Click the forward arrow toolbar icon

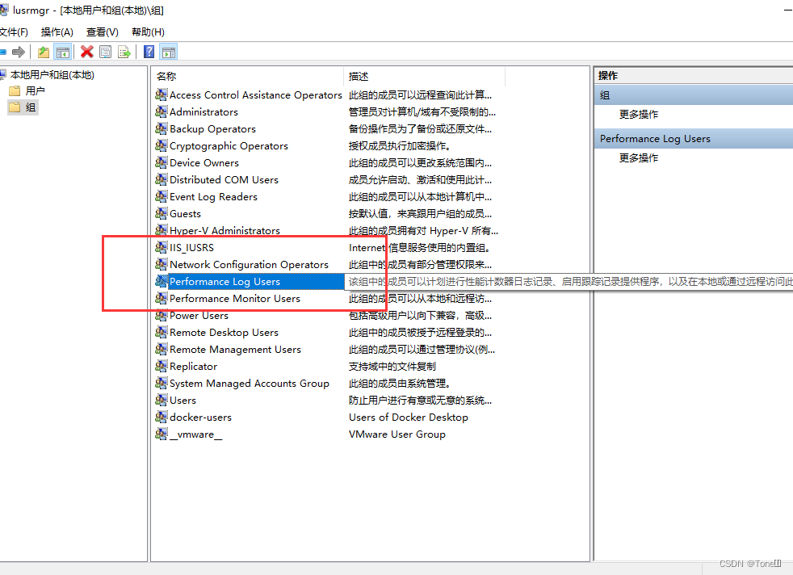19,52
